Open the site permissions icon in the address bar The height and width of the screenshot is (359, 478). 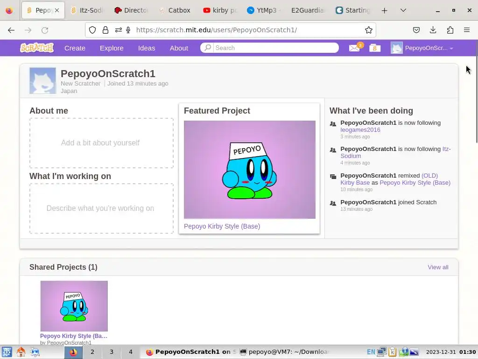coord(118,30)
